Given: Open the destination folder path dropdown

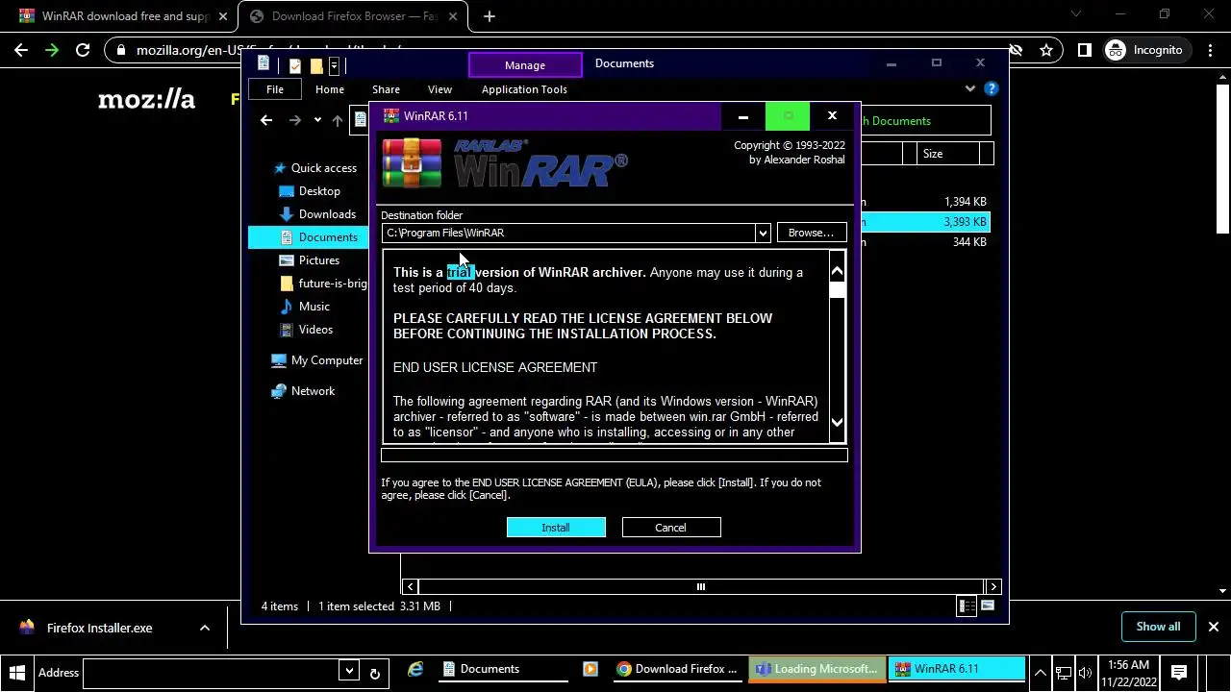Looking at the screenshot, I should coord(763,233).
